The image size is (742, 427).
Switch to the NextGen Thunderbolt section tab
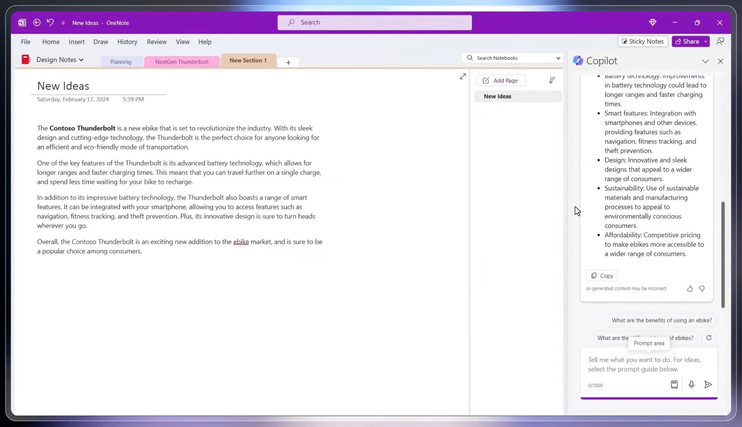[182, 62]
